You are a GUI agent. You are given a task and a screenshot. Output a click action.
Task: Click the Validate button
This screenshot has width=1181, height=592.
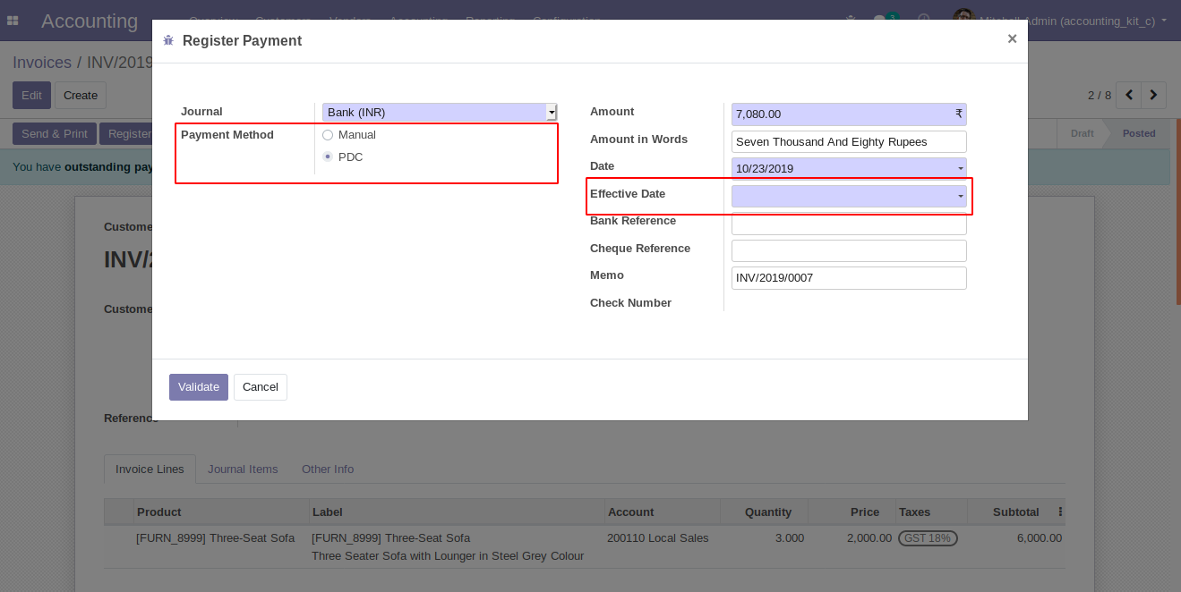coord(198,387)
